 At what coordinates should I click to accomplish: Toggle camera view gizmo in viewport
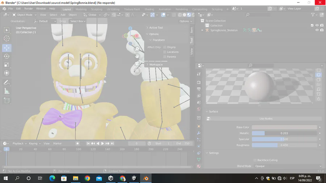click(137, 64)
